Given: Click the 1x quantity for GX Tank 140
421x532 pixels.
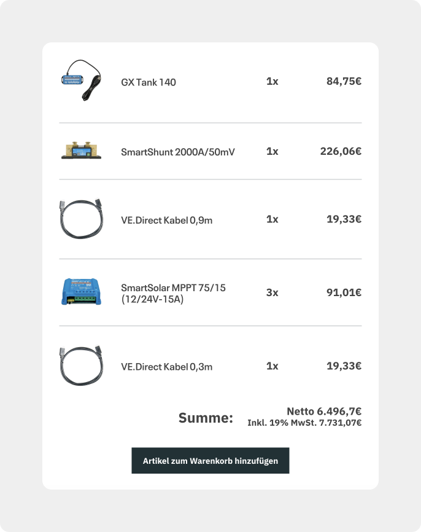Looking at the screenshot, I should pos(272,81).
